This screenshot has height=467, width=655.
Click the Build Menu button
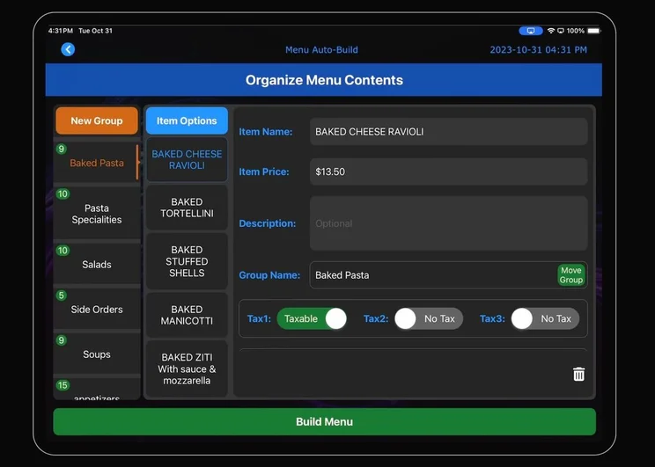(x=325, y=421)
